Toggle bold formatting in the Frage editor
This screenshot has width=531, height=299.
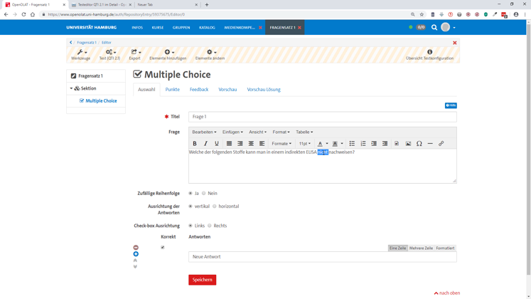(x=195, y=144)
